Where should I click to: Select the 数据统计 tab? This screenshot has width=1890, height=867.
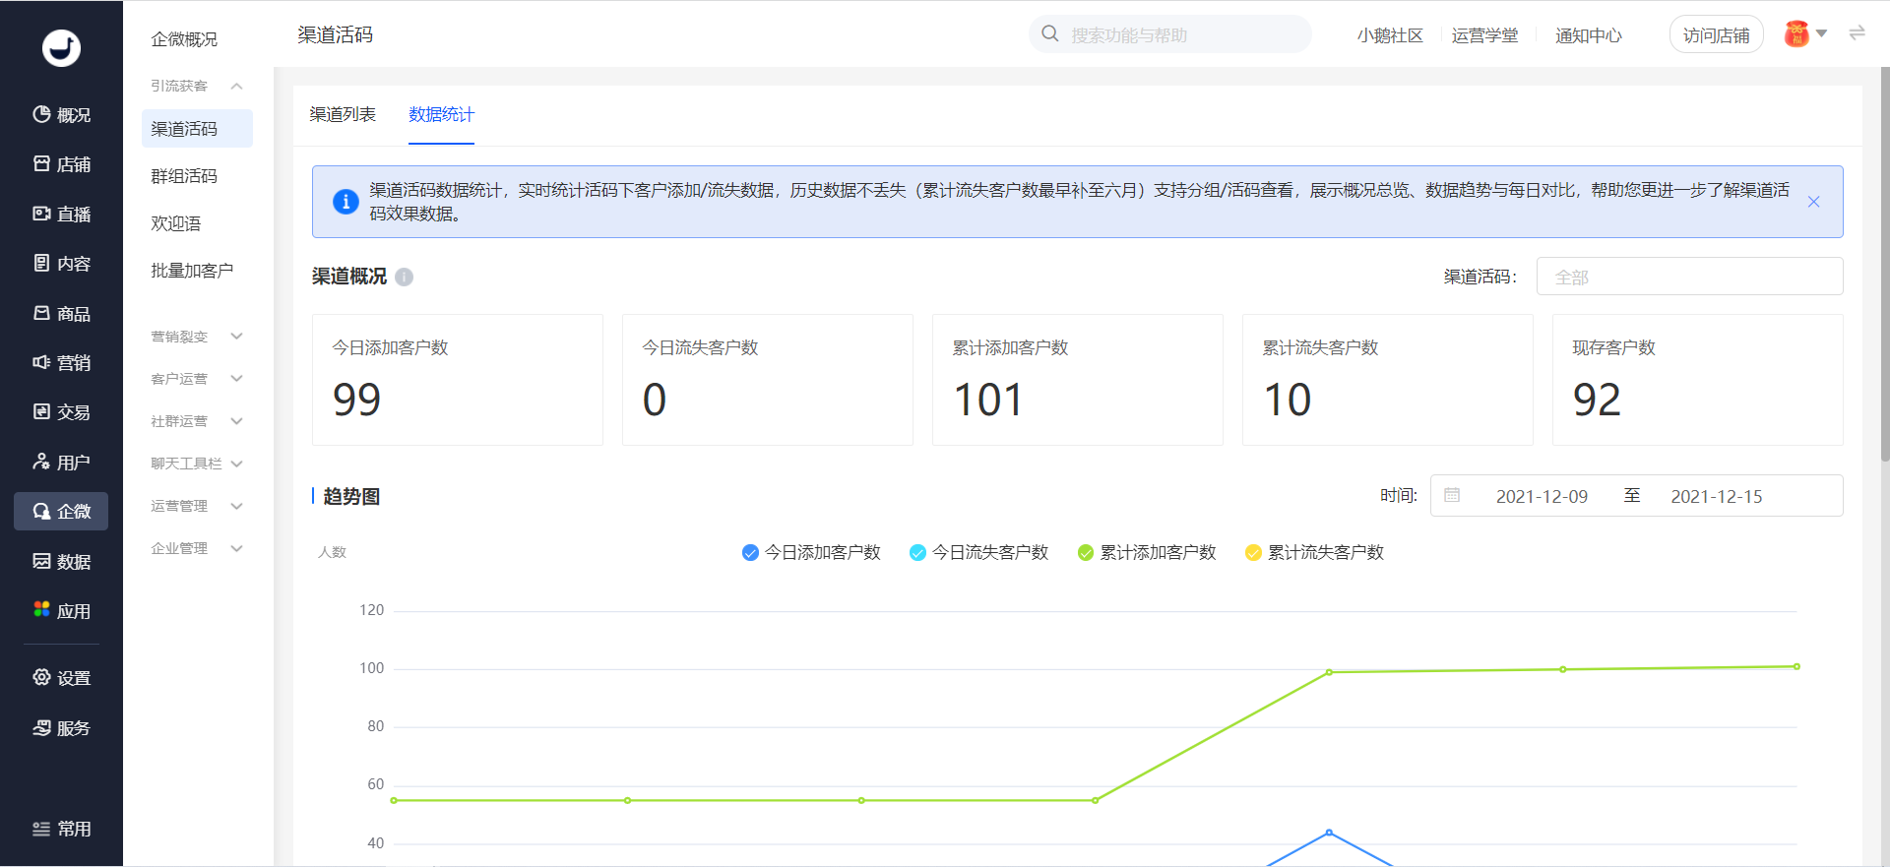tap(441, 114)
